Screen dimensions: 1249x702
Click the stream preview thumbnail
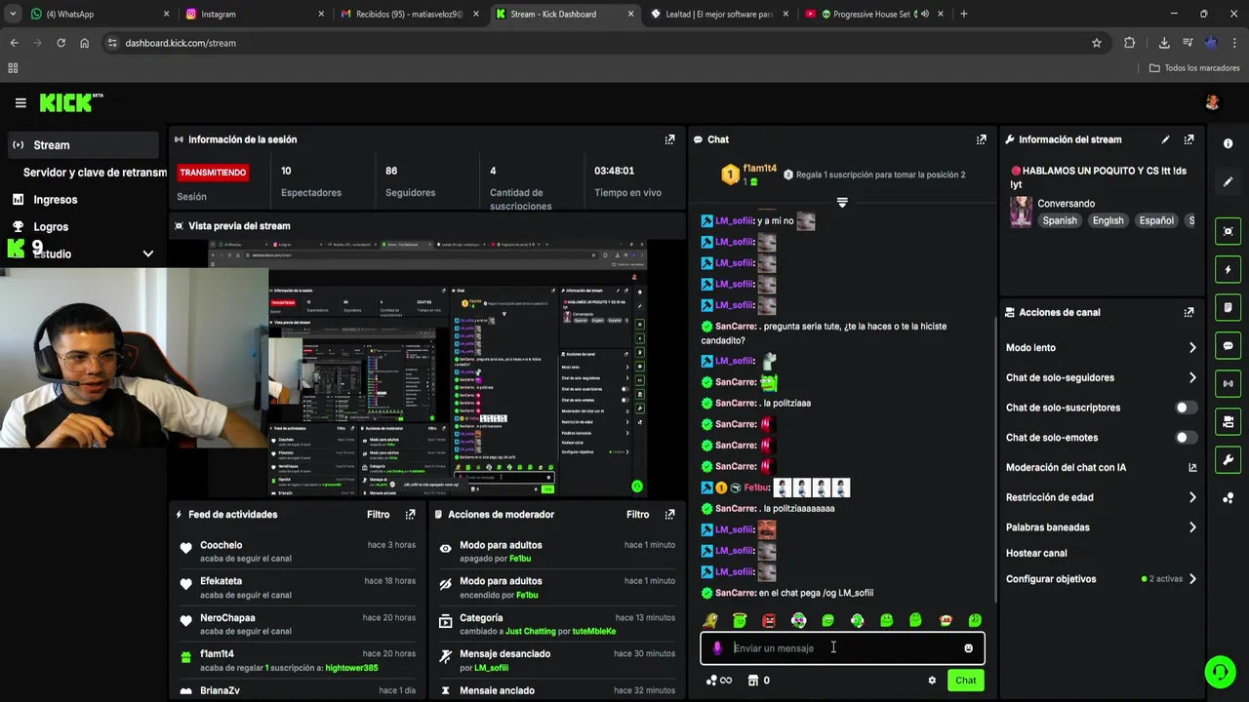pyautogui.click(x=429, y=369)
